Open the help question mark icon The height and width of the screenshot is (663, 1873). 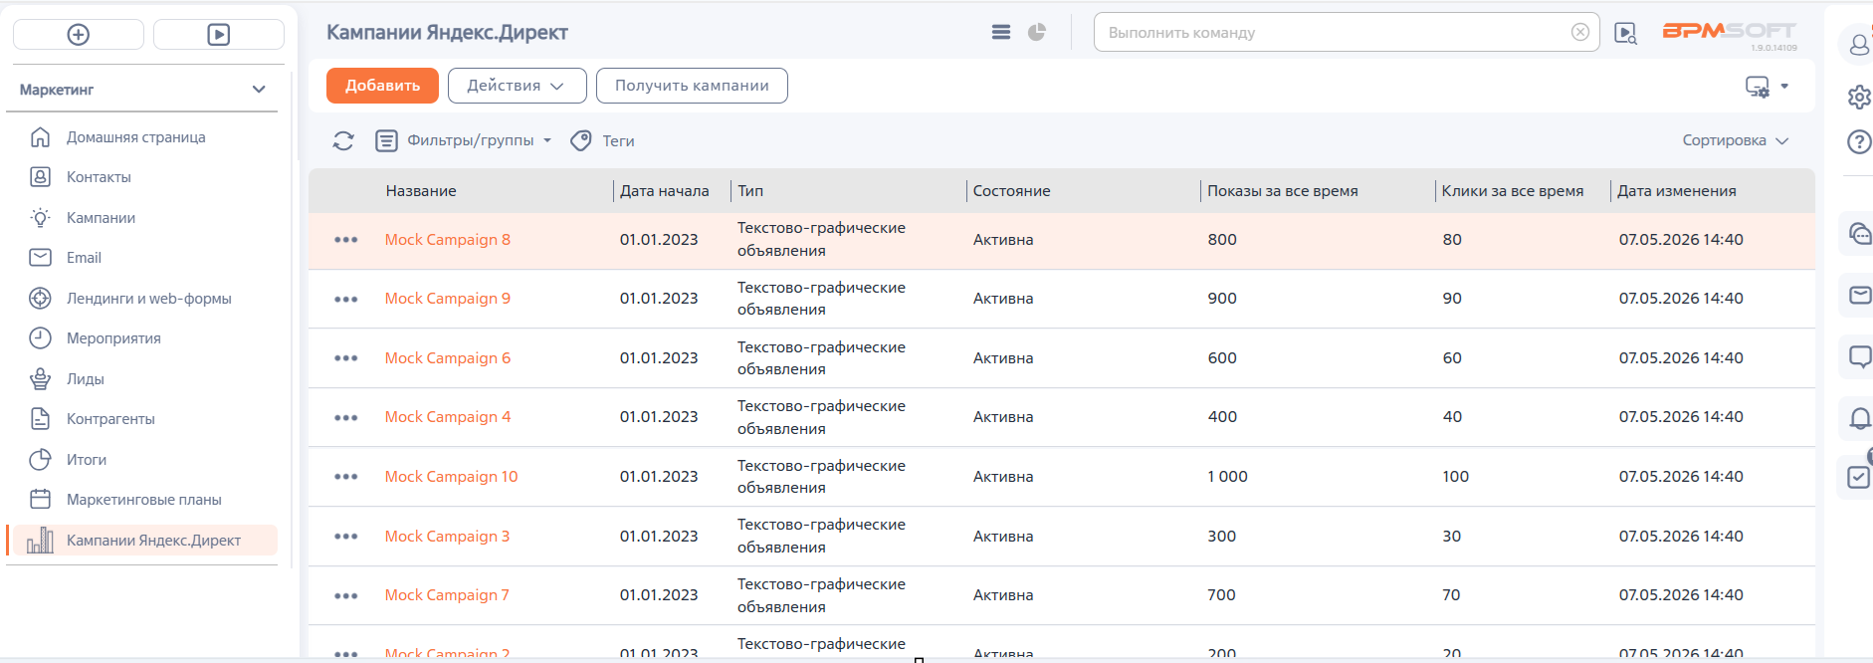[x=1859, y=141]
